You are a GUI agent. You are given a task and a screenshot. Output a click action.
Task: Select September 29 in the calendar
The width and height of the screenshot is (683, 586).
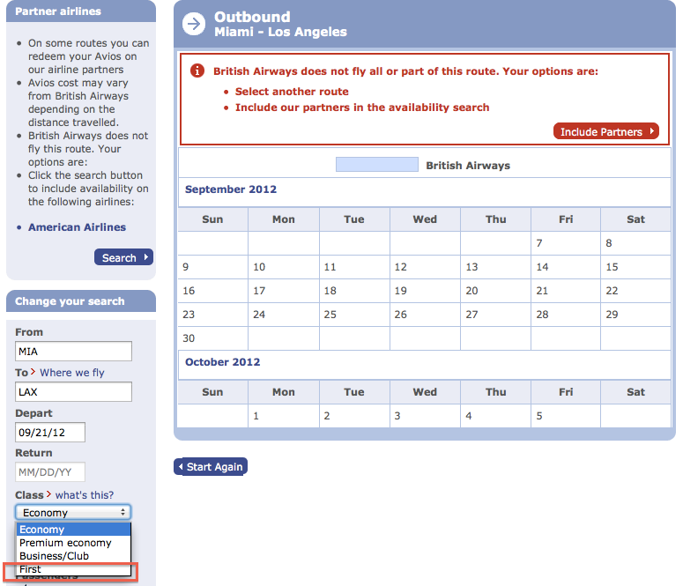tap(635, 315)
